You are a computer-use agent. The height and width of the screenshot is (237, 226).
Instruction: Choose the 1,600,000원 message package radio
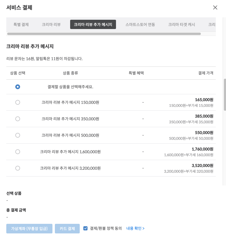(18, 152)
